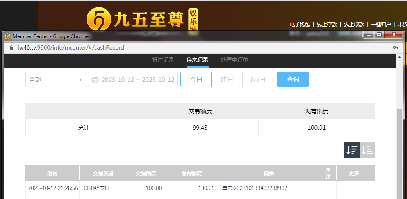407x199 pixels.
Task: Click the Member Center window favicon
Action: pyautogui.click(x=7, y=36)
